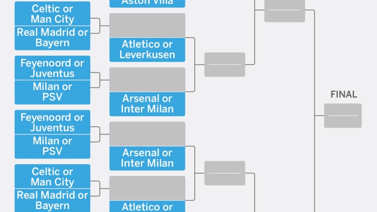The height and width of the screenshot is (212, 377).
Task: Select the lower quarter-final winner gray box
Action: point(225,173)
